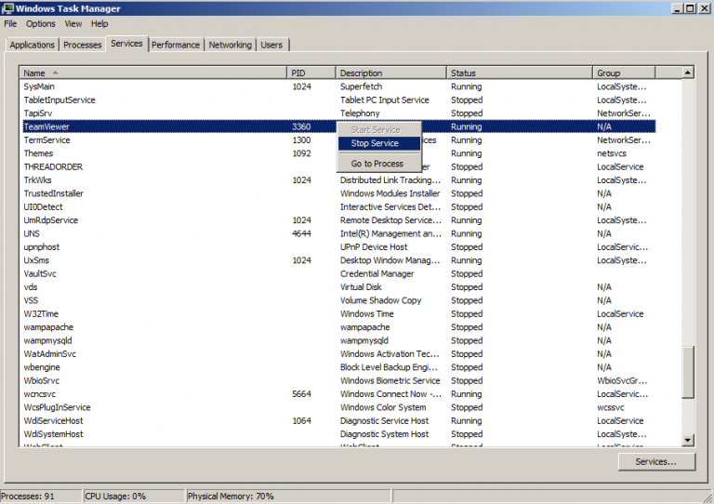Click the Task Manager title bar icon
The width and height of the screenshot is (714, 504).
point(7,8)
